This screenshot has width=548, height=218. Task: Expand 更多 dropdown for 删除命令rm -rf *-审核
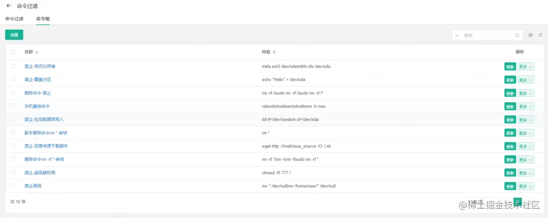click(526, 159)
